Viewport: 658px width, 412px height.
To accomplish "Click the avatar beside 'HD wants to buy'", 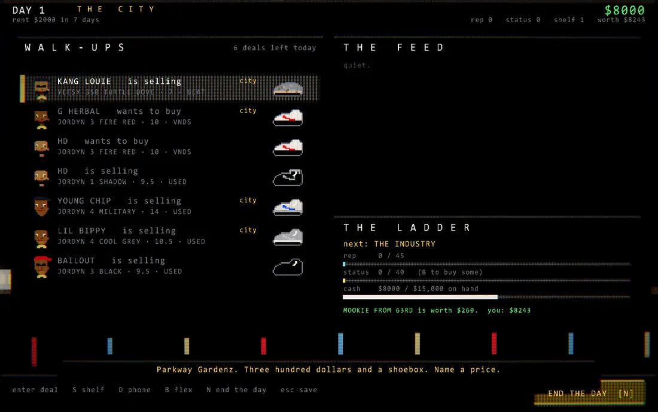I will coord(41,149).
